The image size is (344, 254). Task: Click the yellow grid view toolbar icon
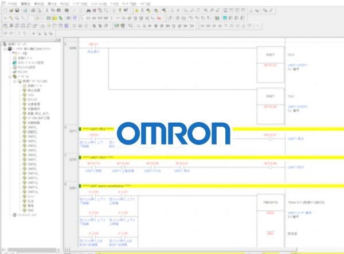tap(54, 18)
